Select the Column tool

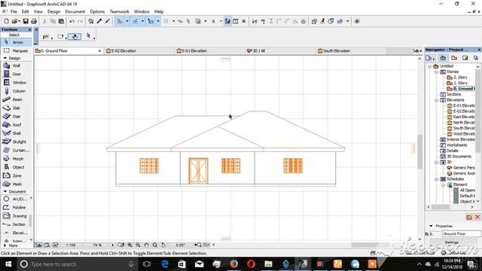point(16,91)
